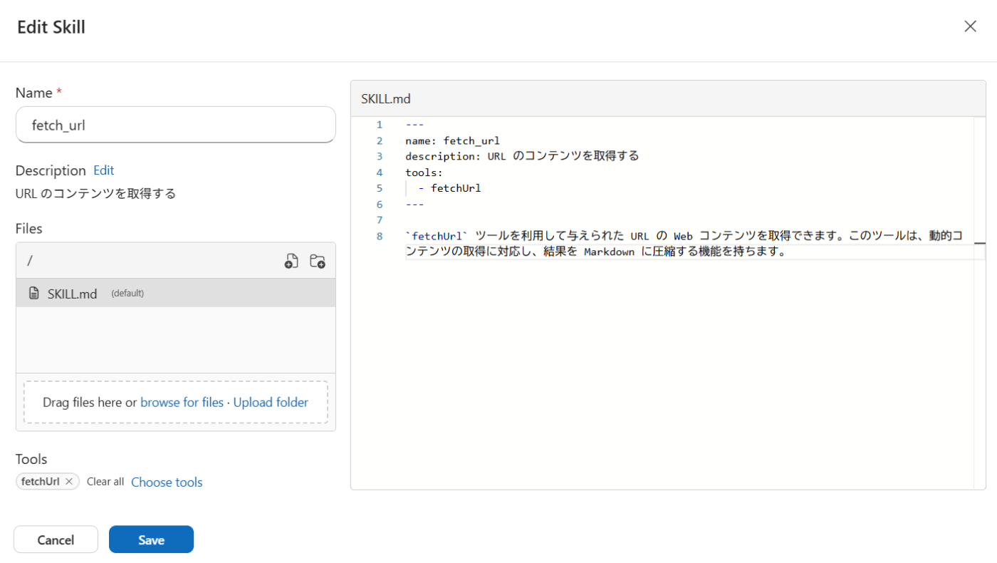997x563 pixels.
Task: Click the "tools:" line in the editor
Action: tap(424, 172)
